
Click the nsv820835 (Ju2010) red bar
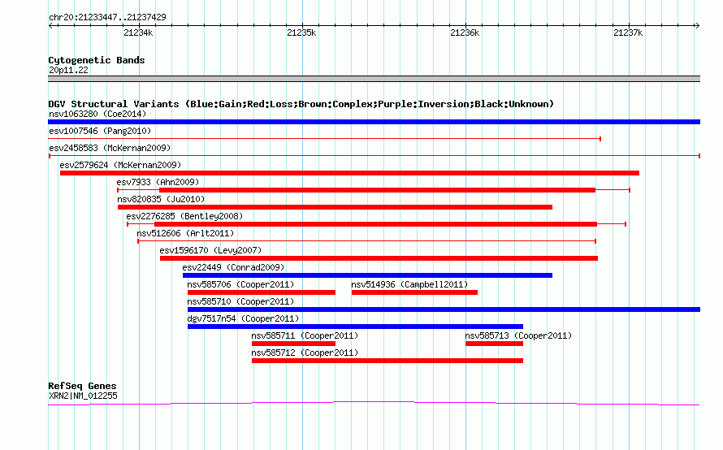coord(335,207)
